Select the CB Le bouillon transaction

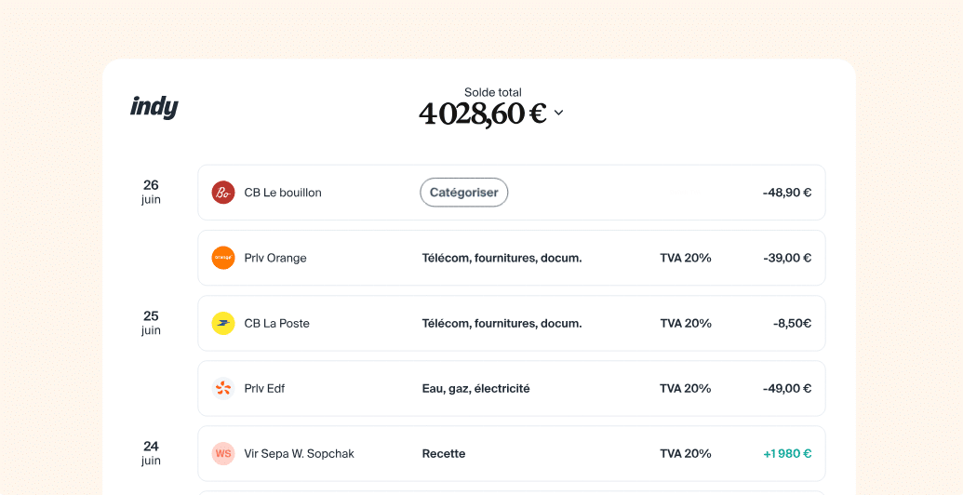pos(283,193)
